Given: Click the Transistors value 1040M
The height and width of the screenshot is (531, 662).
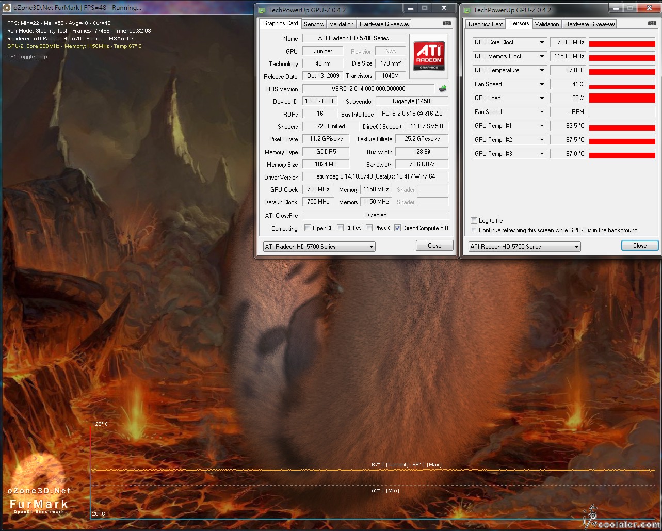Looking at the screenshot, I should [x=390, y=76].
